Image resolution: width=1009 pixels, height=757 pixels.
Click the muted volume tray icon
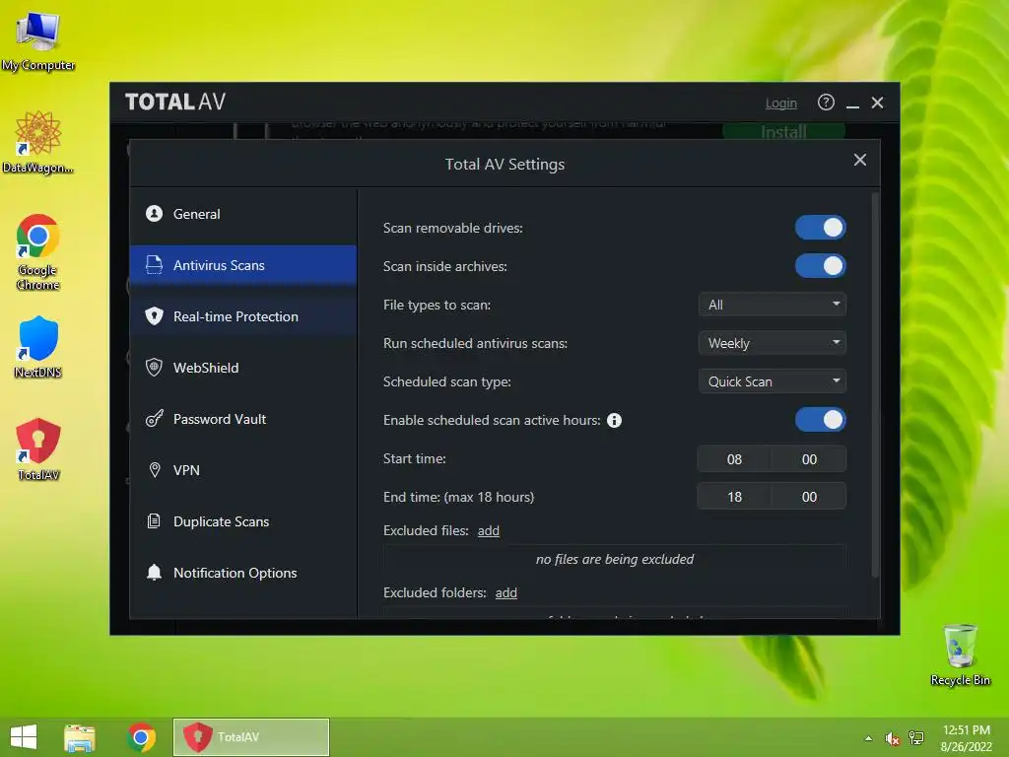click(892, 738)
